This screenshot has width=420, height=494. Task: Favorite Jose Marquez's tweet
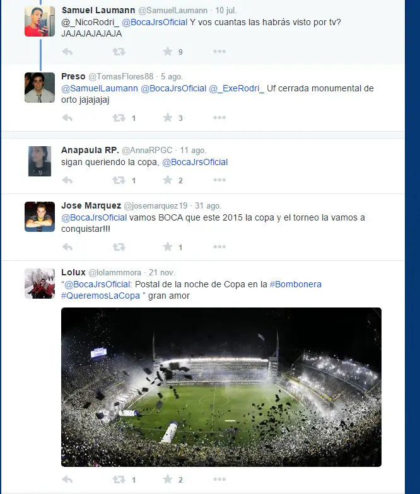[168, 246]
